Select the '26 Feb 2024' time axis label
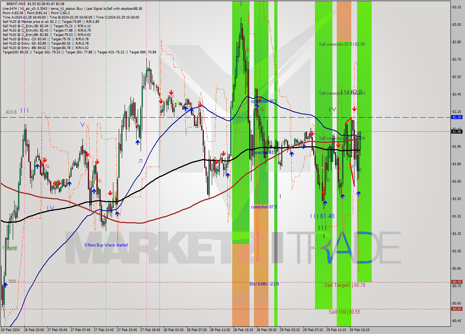The height and width of the screenshot is (334, 465). point(10,330)
